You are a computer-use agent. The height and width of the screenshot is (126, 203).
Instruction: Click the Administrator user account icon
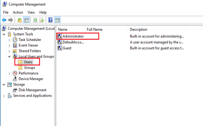coord(60,36)
